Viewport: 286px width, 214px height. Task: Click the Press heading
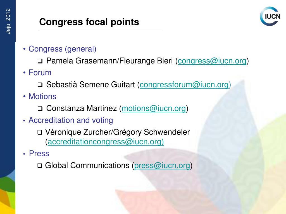pyautogui.click(x=39, y=154)
